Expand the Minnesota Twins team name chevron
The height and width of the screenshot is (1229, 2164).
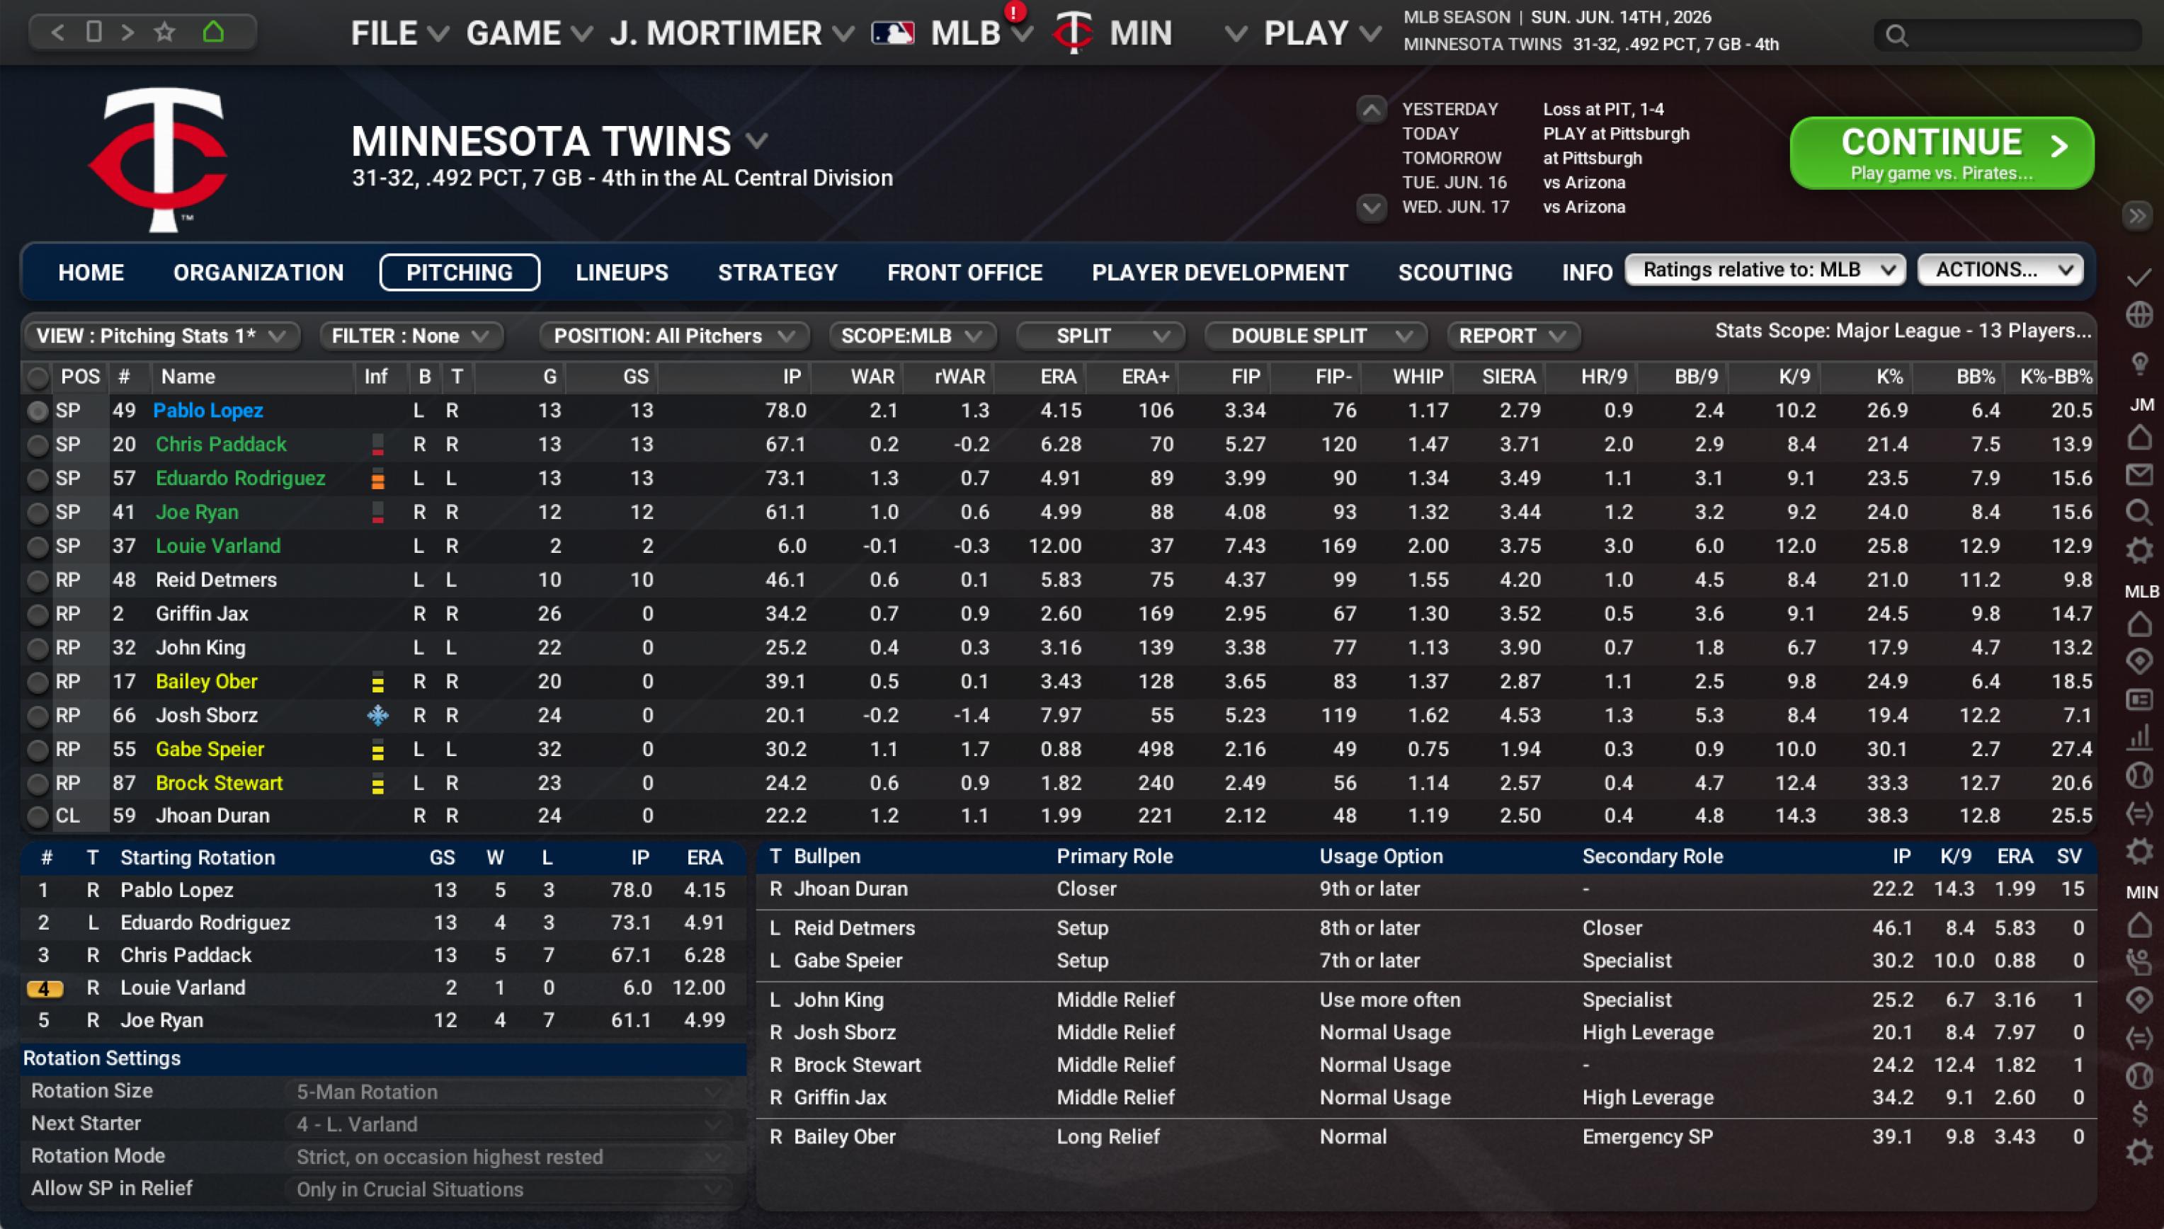pos(756,141)
